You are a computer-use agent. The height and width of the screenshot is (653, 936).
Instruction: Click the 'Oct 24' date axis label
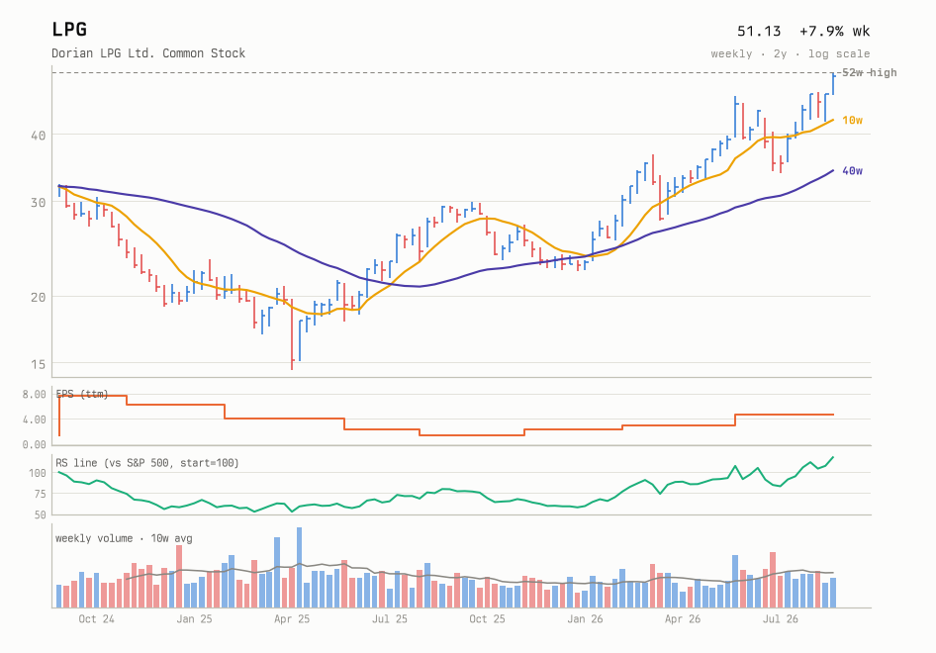(96, 619)
